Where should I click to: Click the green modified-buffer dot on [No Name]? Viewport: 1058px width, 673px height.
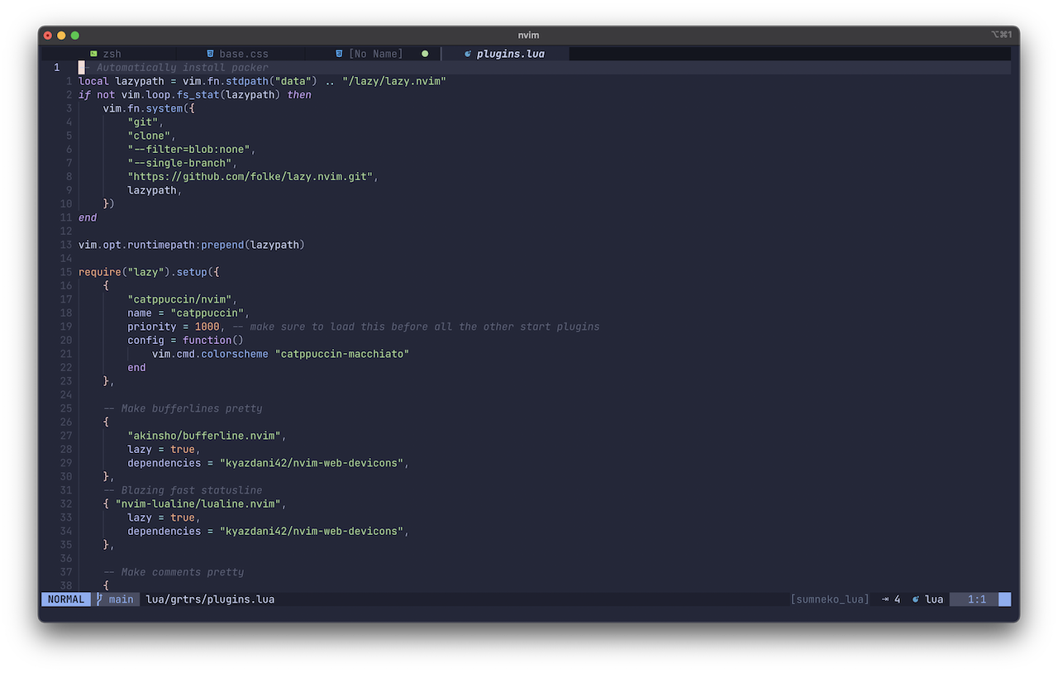coord(425,53)
